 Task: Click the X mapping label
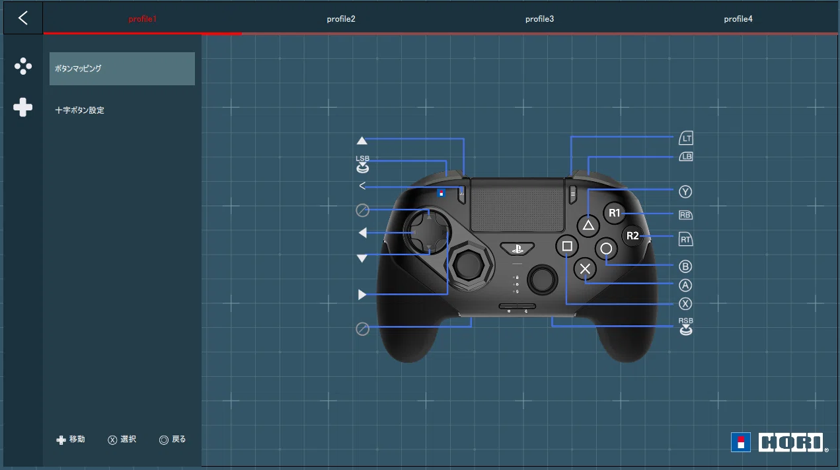tap(685, 303)
